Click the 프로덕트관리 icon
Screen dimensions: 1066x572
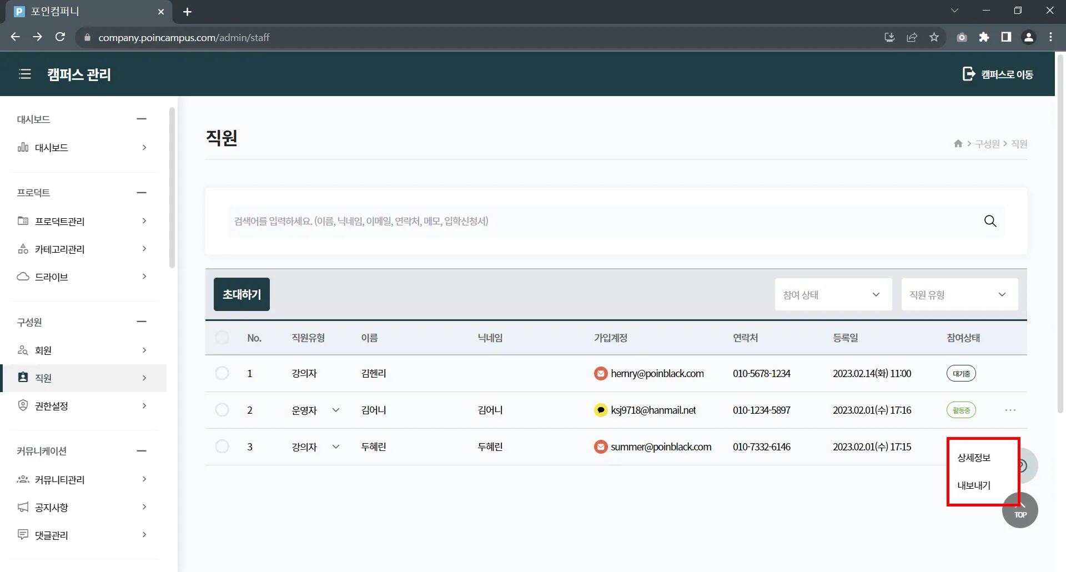[23, 221]
